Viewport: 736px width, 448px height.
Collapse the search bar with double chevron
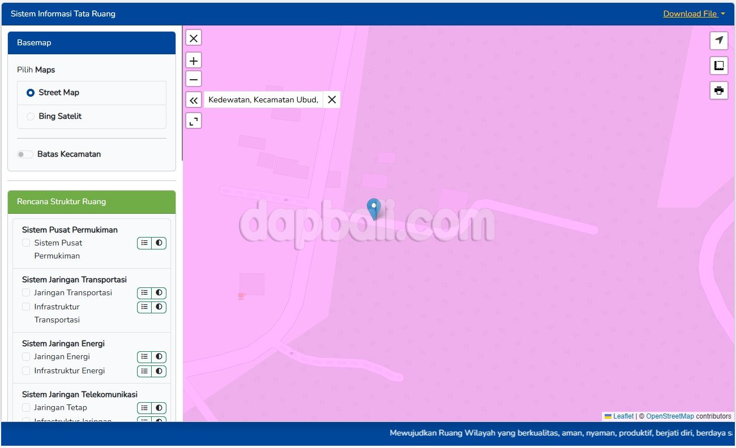click(x=194, y=100)
